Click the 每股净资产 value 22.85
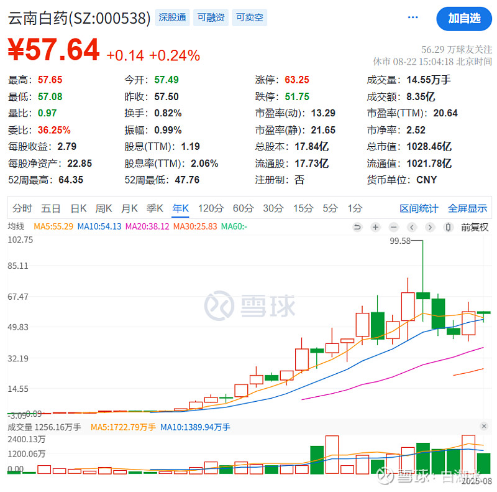 tap(80, 164)
